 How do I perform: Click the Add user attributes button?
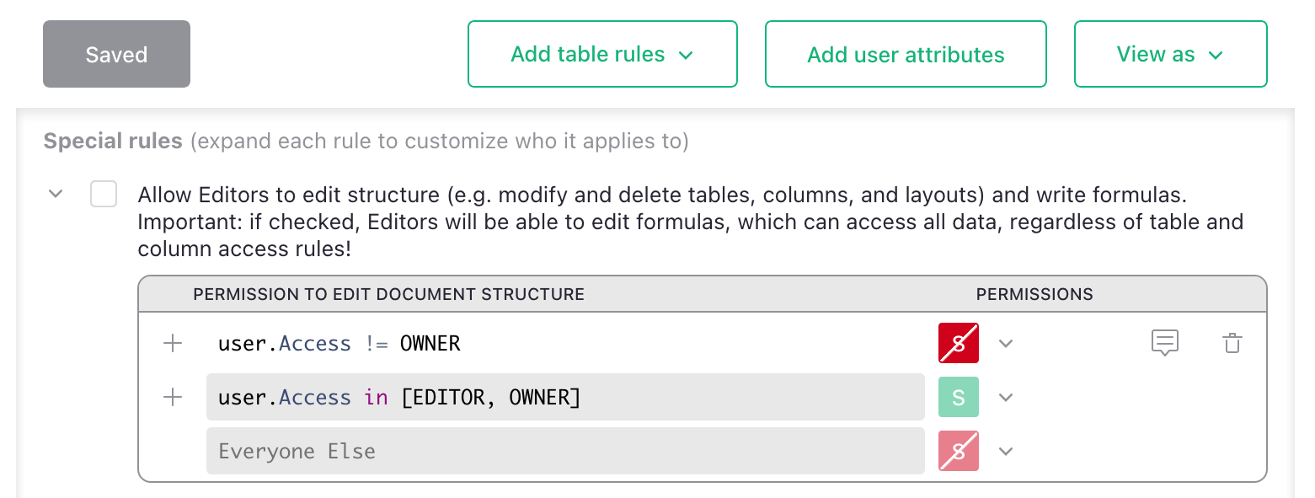click(906, 55)
